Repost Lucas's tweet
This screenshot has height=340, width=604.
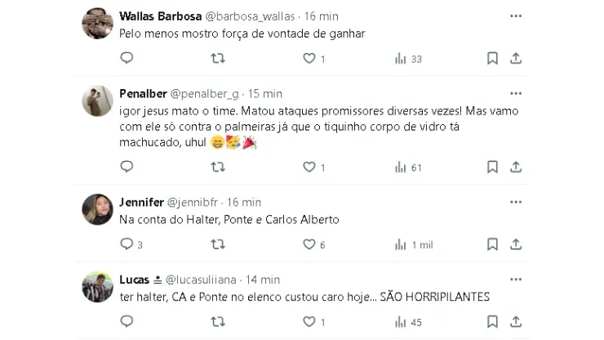pyautogui.click(x=218, y=322)
